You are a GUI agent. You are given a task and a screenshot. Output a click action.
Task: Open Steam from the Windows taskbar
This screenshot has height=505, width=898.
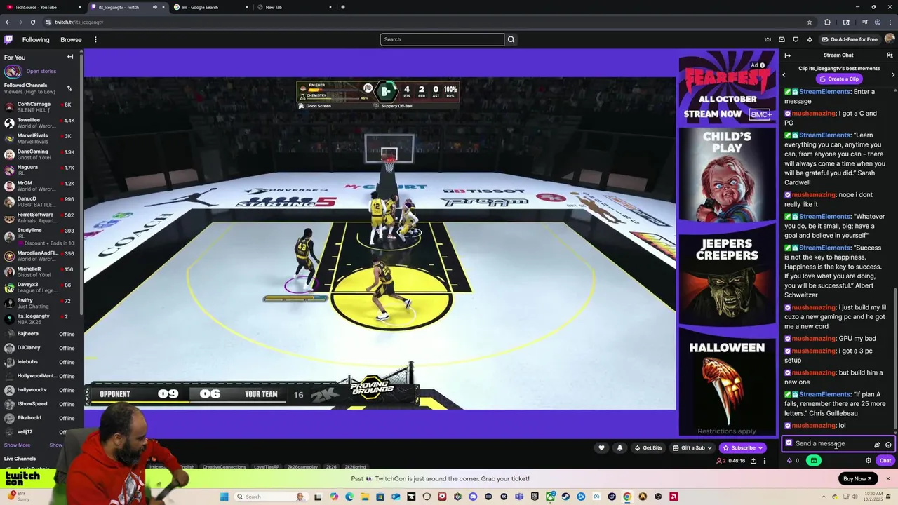coord(565,497)
